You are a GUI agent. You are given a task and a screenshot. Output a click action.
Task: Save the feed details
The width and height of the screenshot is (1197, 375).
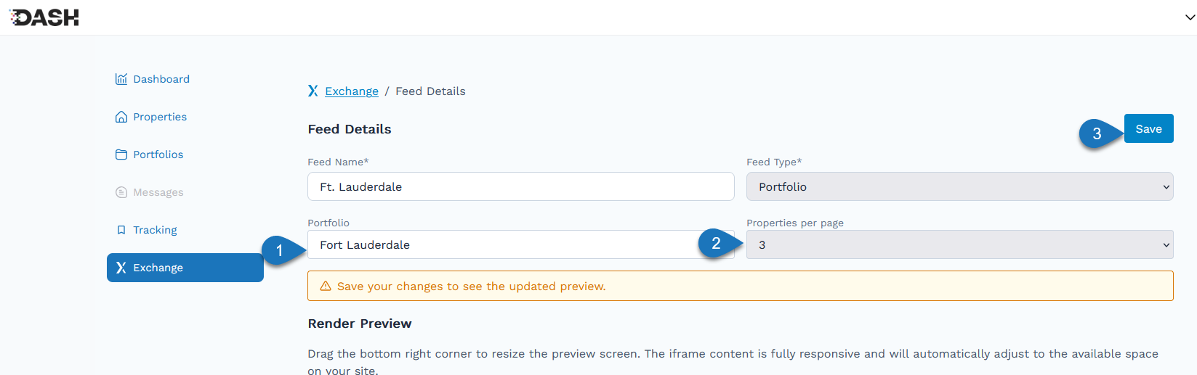[x=1148, y=128]
